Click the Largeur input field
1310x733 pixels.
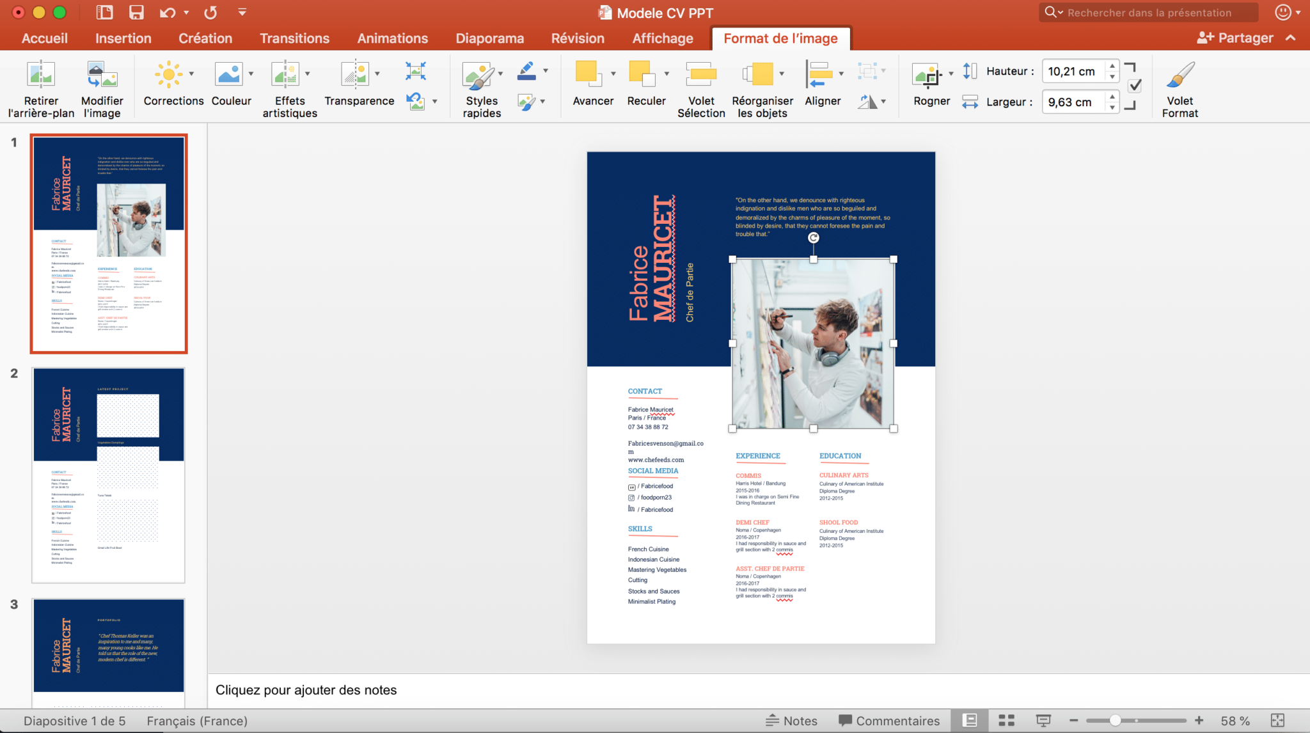[x=1073, y=102]
